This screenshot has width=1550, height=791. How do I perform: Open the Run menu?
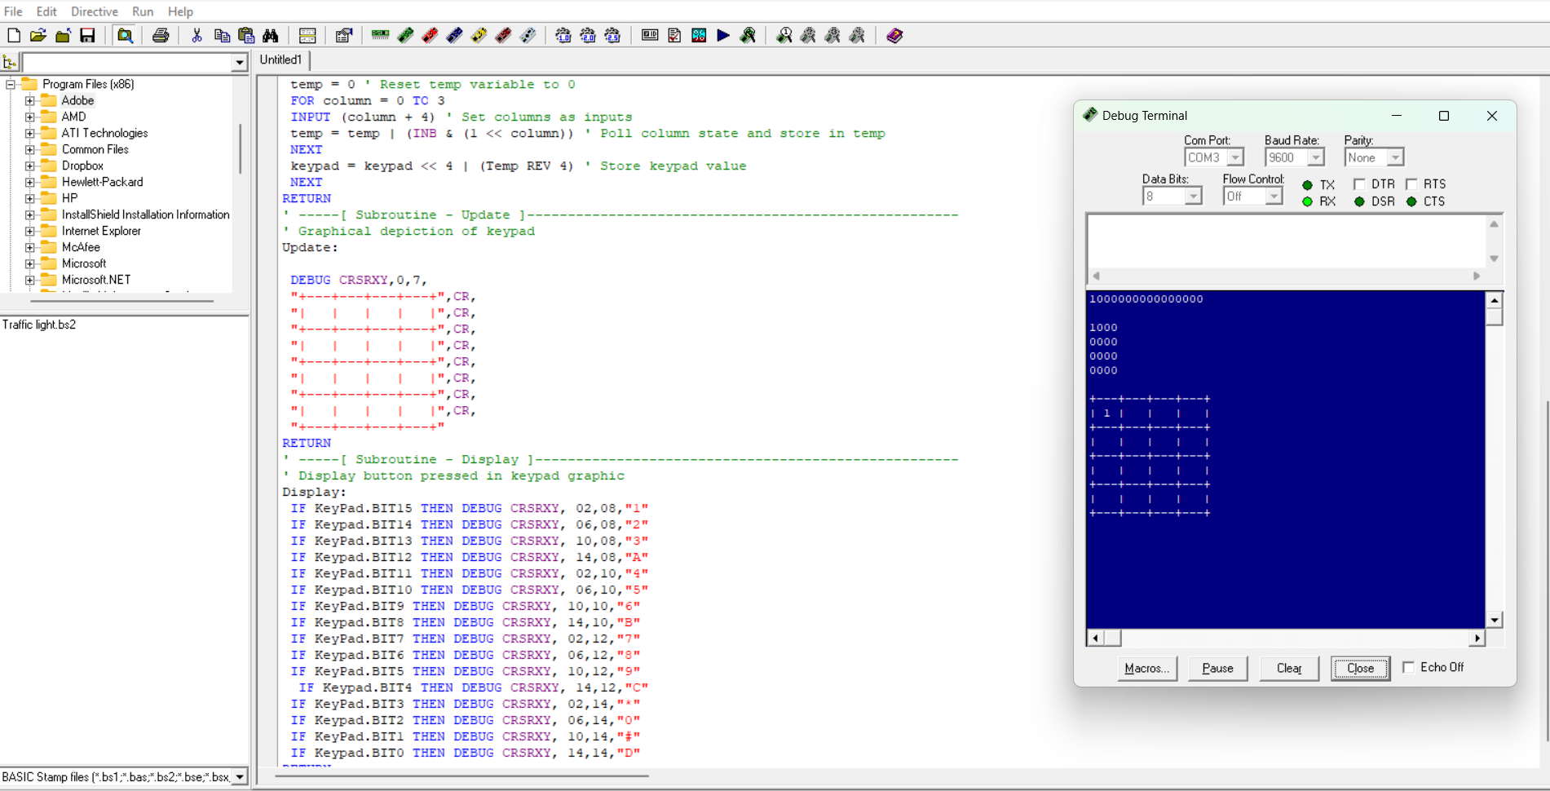point(143,11)
